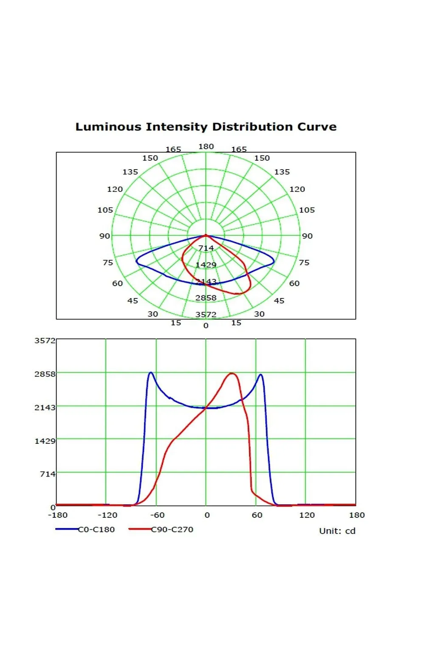Screen dimensions: 435x653
Task: Click the 0 label below the polar plot
Action: pos(206,326)
